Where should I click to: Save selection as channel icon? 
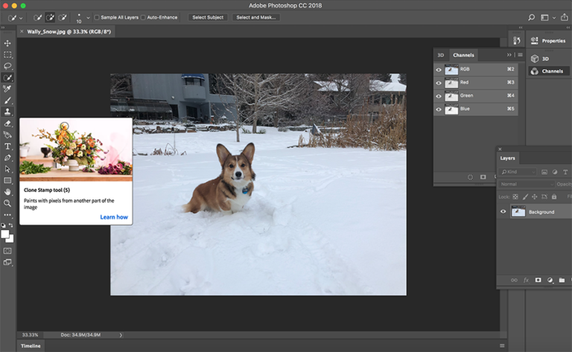tap(483, 177)
